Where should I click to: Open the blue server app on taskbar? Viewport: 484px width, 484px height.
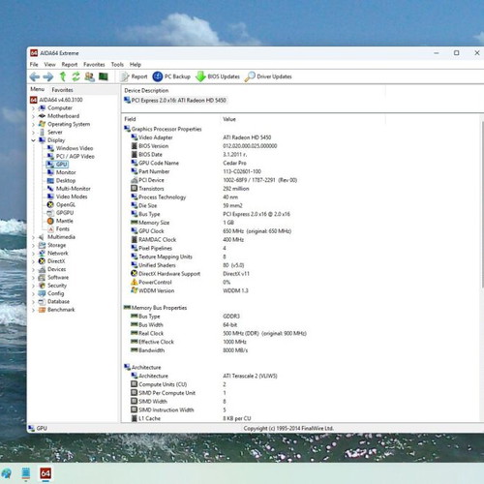(x=26, y=473)
